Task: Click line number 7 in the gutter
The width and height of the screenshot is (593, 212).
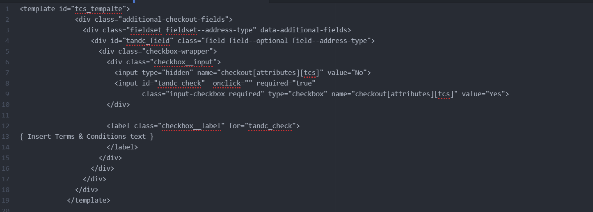Action: (x=7, y=72)
